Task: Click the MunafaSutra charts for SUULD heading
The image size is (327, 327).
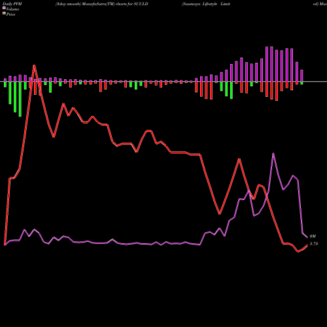Action: 102,4
